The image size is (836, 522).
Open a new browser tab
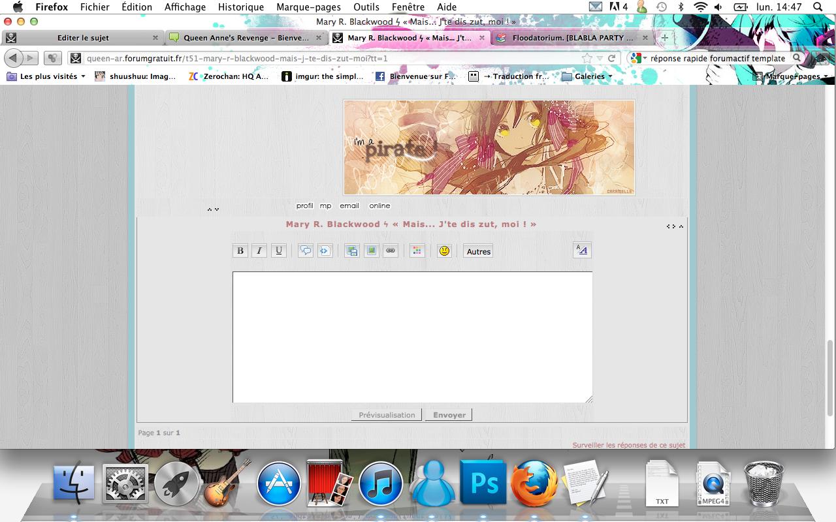click(664, 38)
